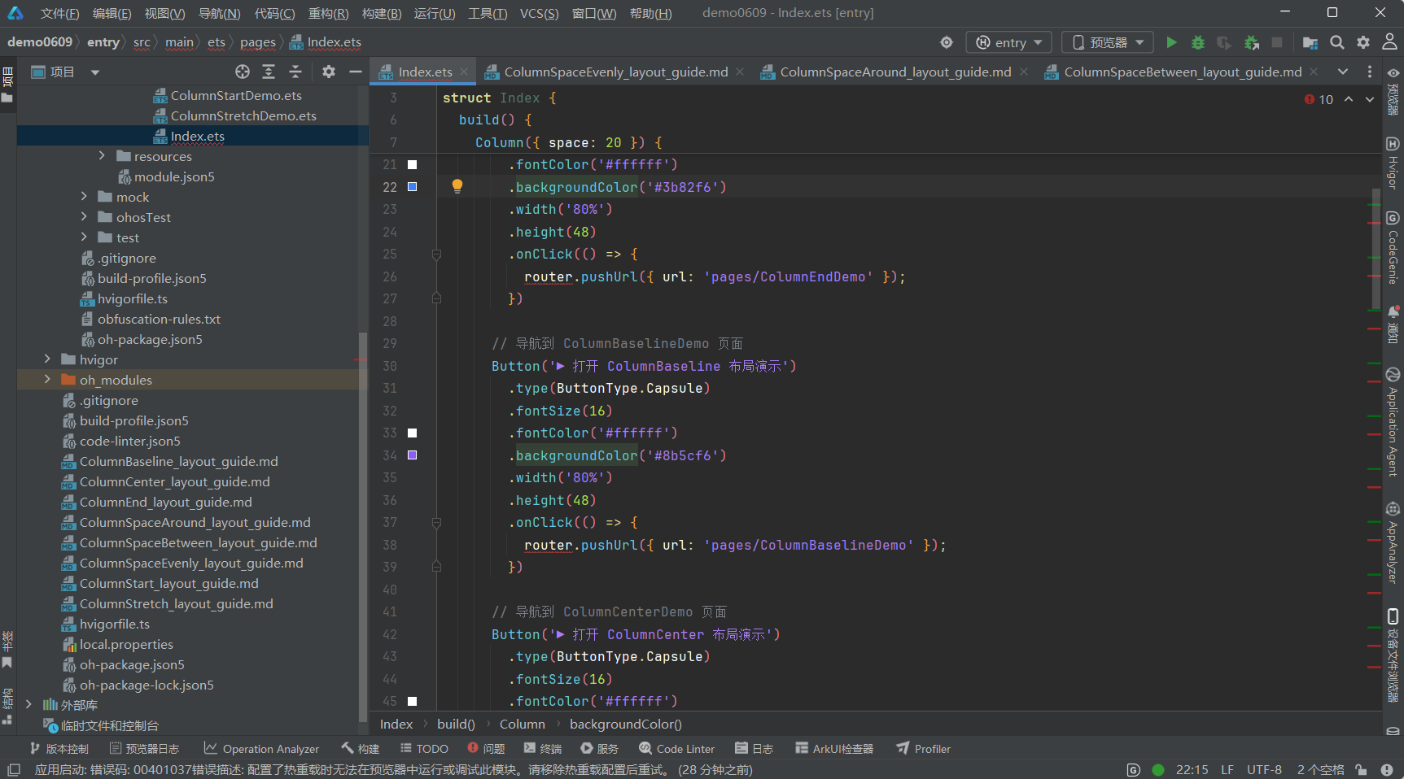Open the user account icon
Image resolution: width=1404 pixels, height=779 pixels.
pyautogui.click(x=1389, y=42)
